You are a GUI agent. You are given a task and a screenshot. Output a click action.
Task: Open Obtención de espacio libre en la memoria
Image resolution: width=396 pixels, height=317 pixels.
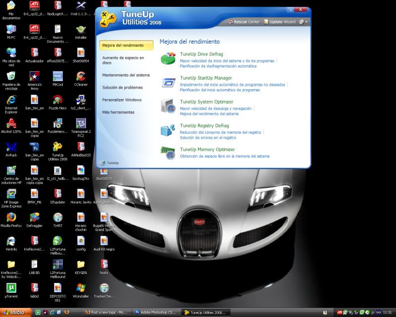point(225,156)
